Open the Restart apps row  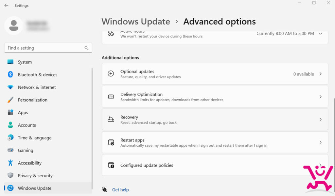(x=215, y=142)
